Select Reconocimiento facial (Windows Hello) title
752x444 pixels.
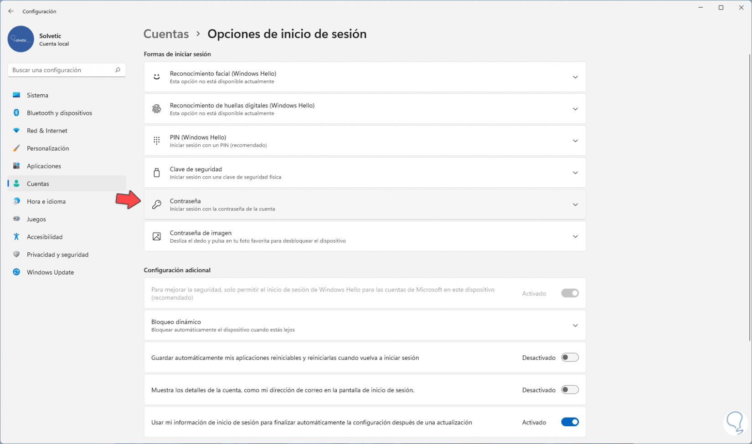pyautogui.click(x=223, y=73)
